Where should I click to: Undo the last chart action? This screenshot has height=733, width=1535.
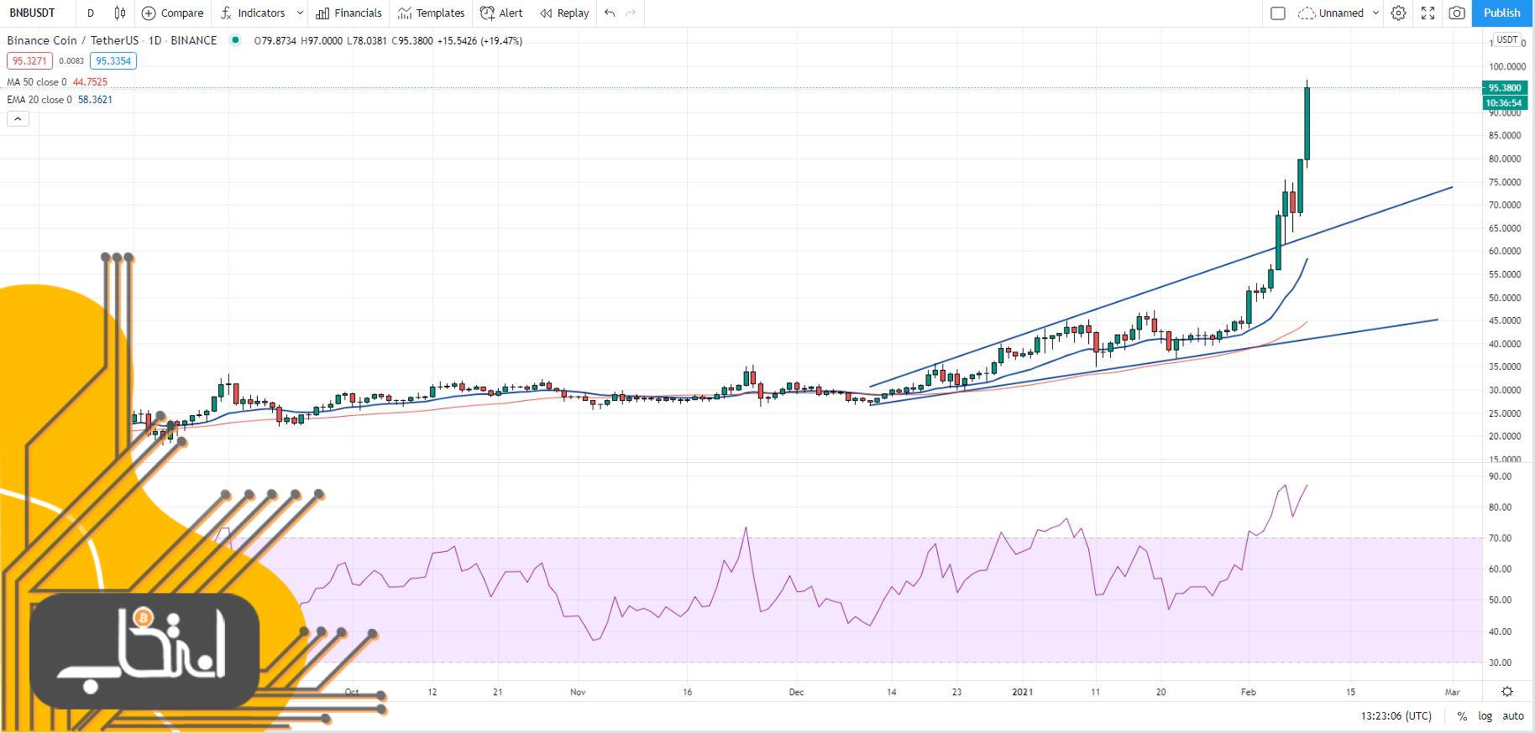click(610, 13)
